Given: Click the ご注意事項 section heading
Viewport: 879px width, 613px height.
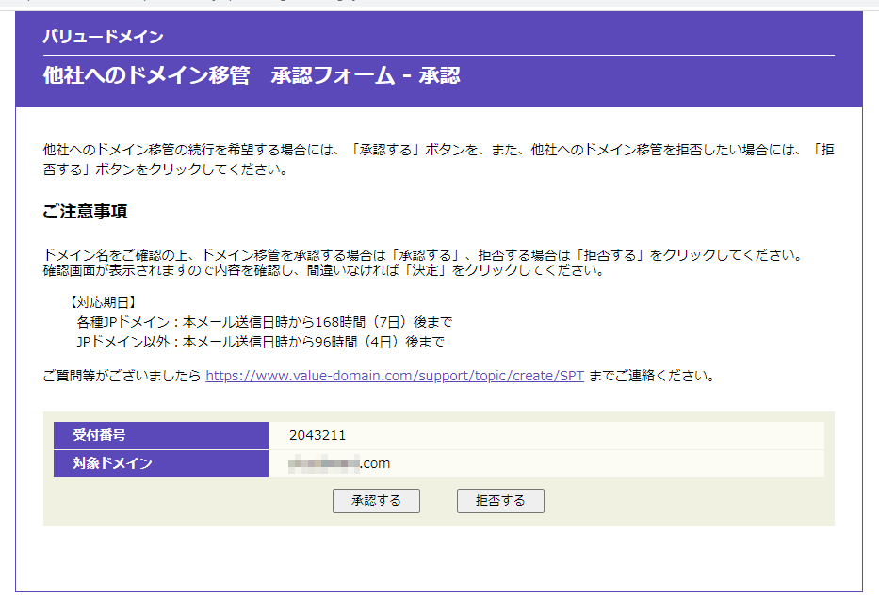Looking at the screenshot, I should pyautogui.click(x=85, y=211).
